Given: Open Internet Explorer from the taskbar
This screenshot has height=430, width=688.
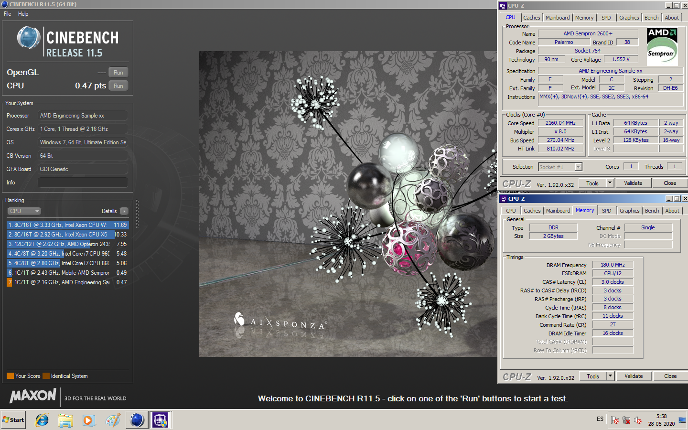Looking at the screenshot, I should (x=42, y=420).
